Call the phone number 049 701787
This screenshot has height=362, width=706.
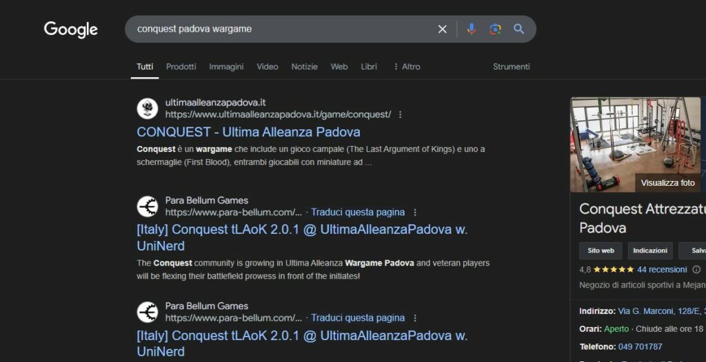click(x=641, y=347)
